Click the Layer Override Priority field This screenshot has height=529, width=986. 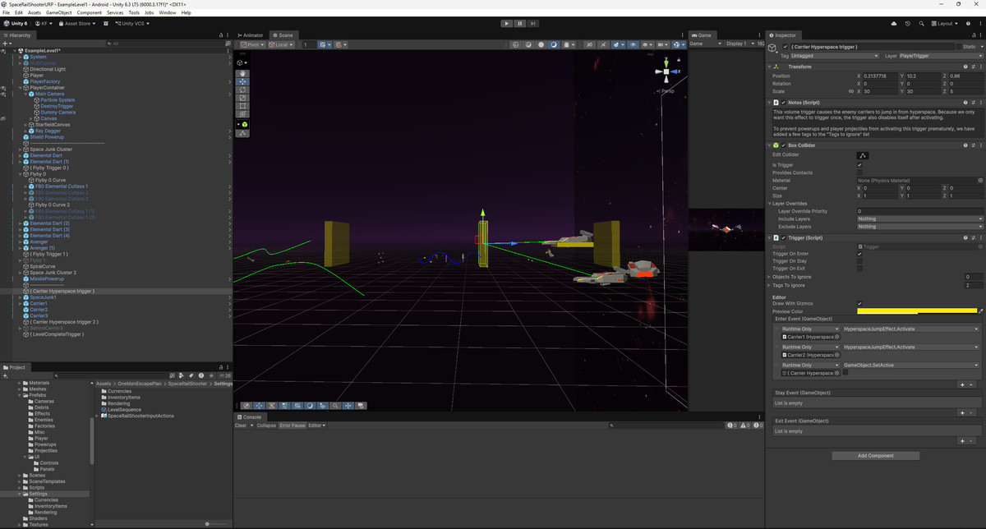point(919,212)
